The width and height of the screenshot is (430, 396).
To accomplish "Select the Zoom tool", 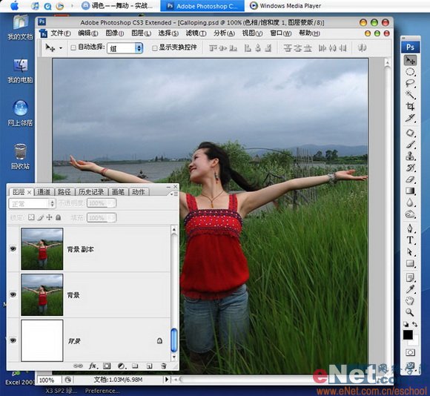I will click(410, 312).
